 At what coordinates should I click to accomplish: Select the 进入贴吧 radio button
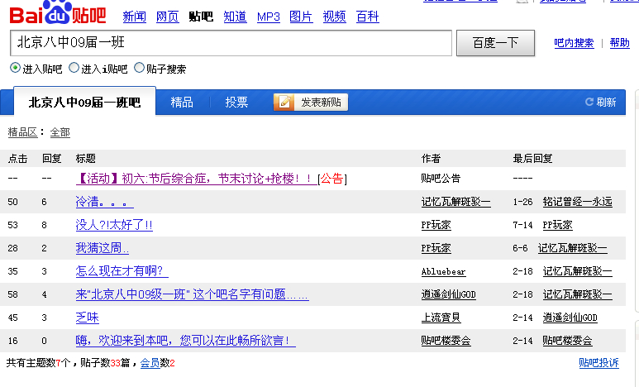[x=15, y=68]
